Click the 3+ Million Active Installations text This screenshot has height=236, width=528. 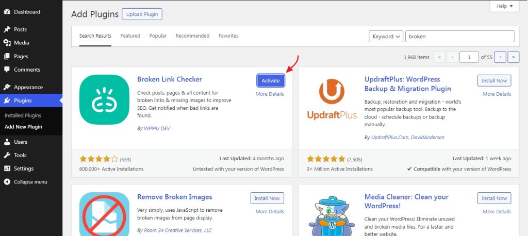pyautogui.click(x=340, y=169)
